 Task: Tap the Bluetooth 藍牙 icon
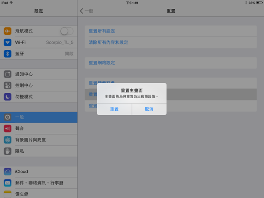7,54
